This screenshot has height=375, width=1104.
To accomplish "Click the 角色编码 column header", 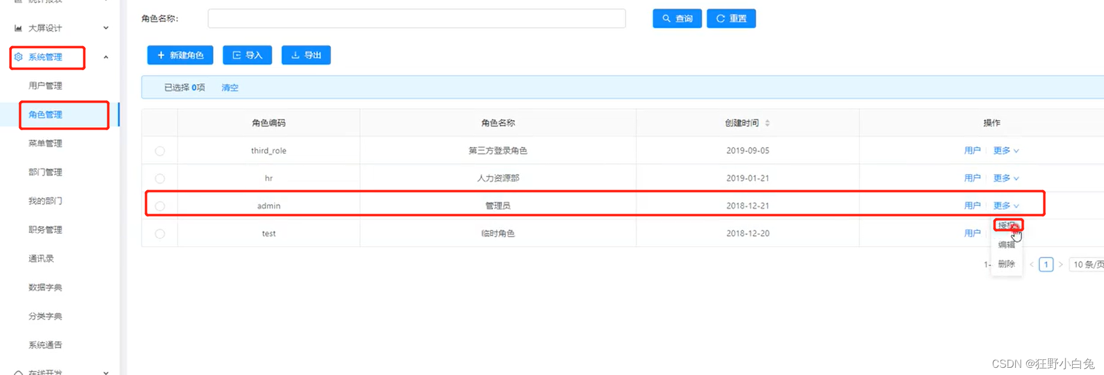I will (x=269, y=123).
